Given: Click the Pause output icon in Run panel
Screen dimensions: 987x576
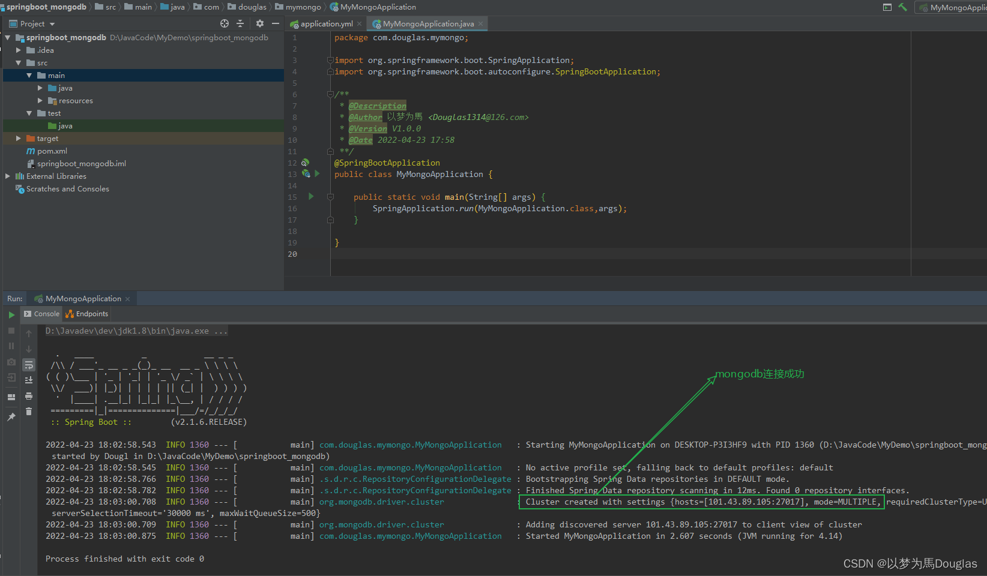Looking at the screenshot, I should coord(11,346).
